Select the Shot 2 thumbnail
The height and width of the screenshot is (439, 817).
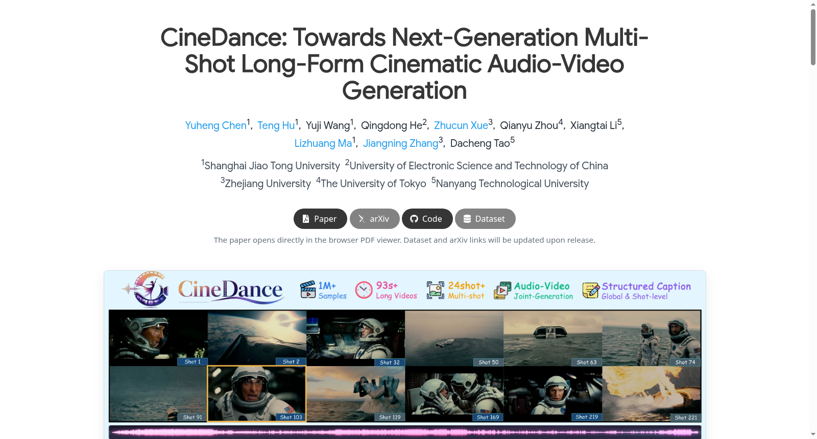tap(257, 338)
